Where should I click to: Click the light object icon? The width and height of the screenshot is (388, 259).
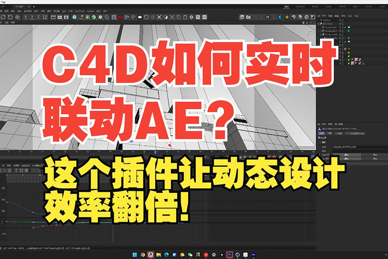point(133,17)
